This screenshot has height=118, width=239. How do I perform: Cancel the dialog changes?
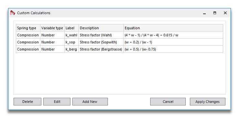(x=168, y=102)
